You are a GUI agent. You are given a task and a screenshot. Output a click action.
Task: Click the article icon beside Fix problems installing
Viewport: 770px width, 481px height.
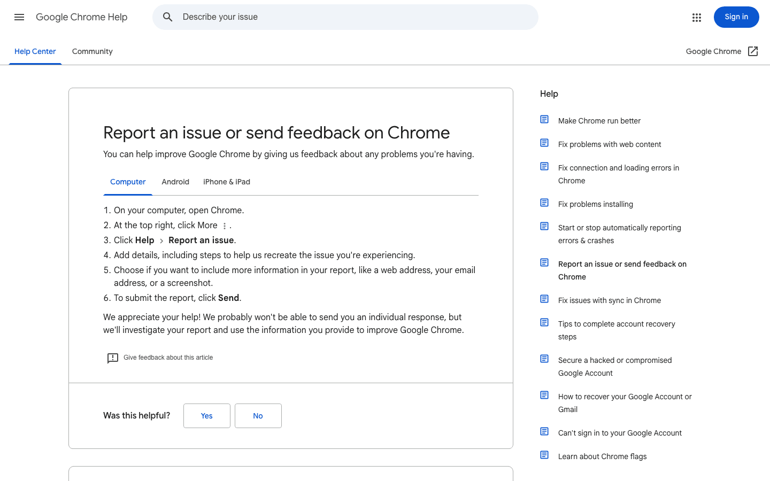coord(544,203)
